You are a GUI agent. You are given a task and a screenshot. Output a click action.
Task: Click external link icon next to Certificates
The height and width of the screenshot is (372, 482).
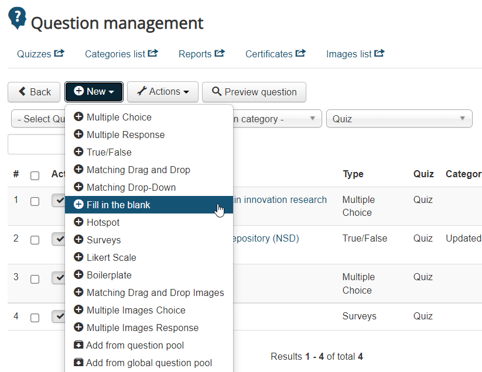[300, 53]
